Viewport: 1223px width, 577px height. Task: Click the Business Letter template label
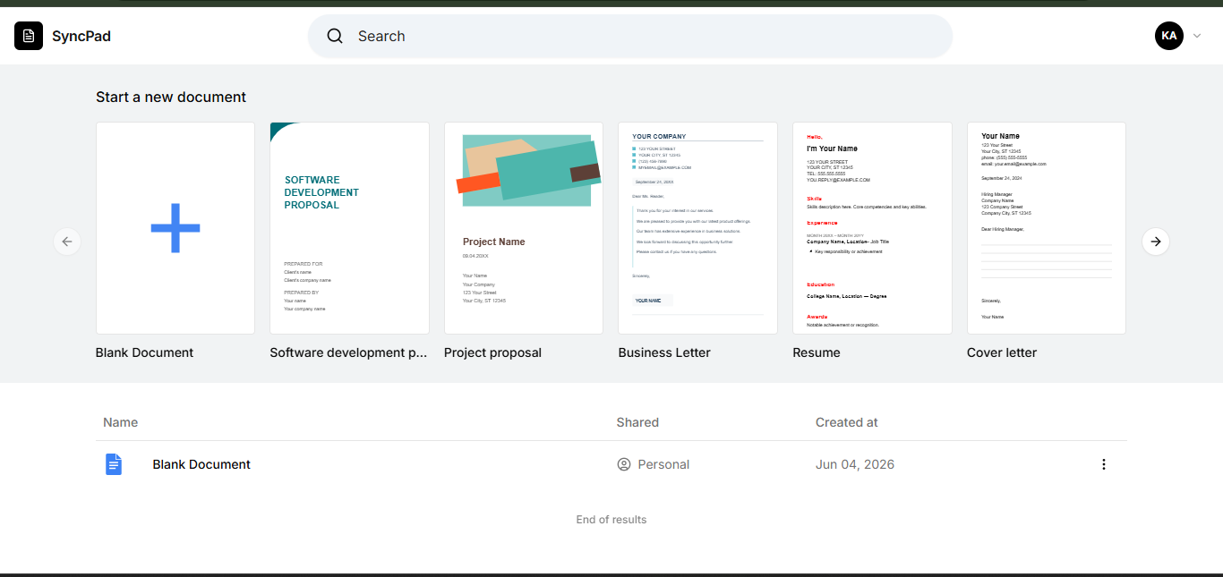tap(664, 352)
